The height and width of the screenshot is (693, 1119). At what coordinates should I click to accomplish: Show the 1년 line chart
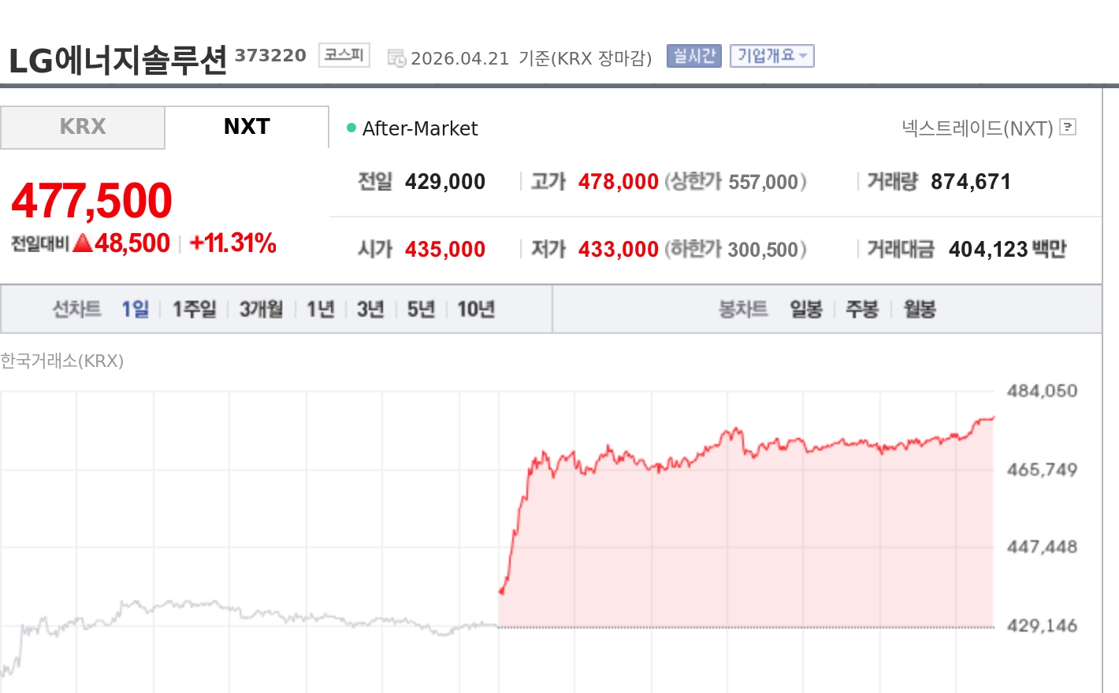coord(320,309)
